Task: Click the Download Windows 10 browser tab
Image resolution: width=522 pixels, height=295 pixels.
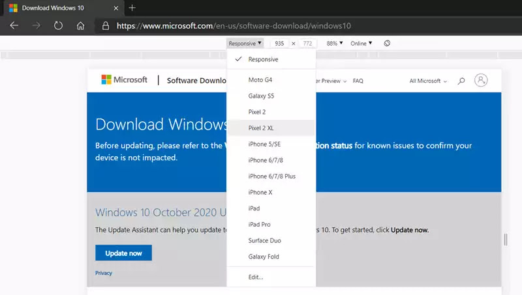Action: [63, 8]
